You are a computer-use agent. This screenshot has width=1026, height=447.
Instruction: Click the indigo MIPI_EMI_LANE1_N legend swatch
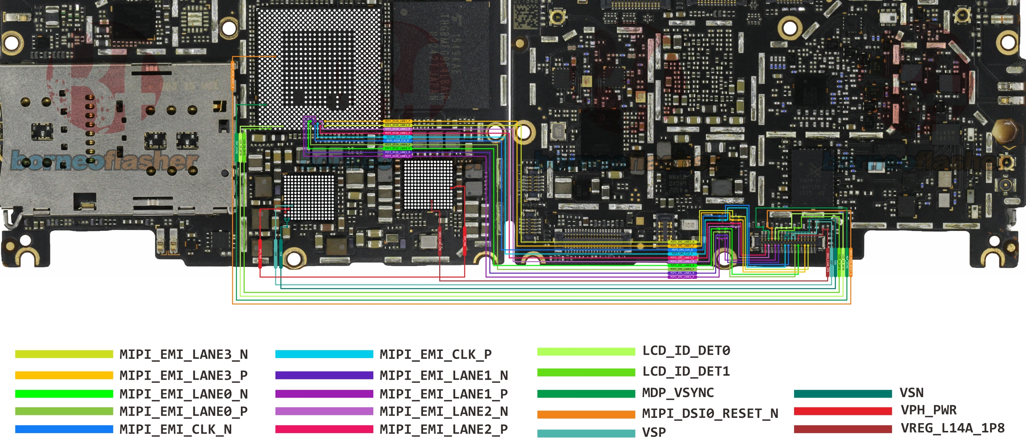click(324, 375)
